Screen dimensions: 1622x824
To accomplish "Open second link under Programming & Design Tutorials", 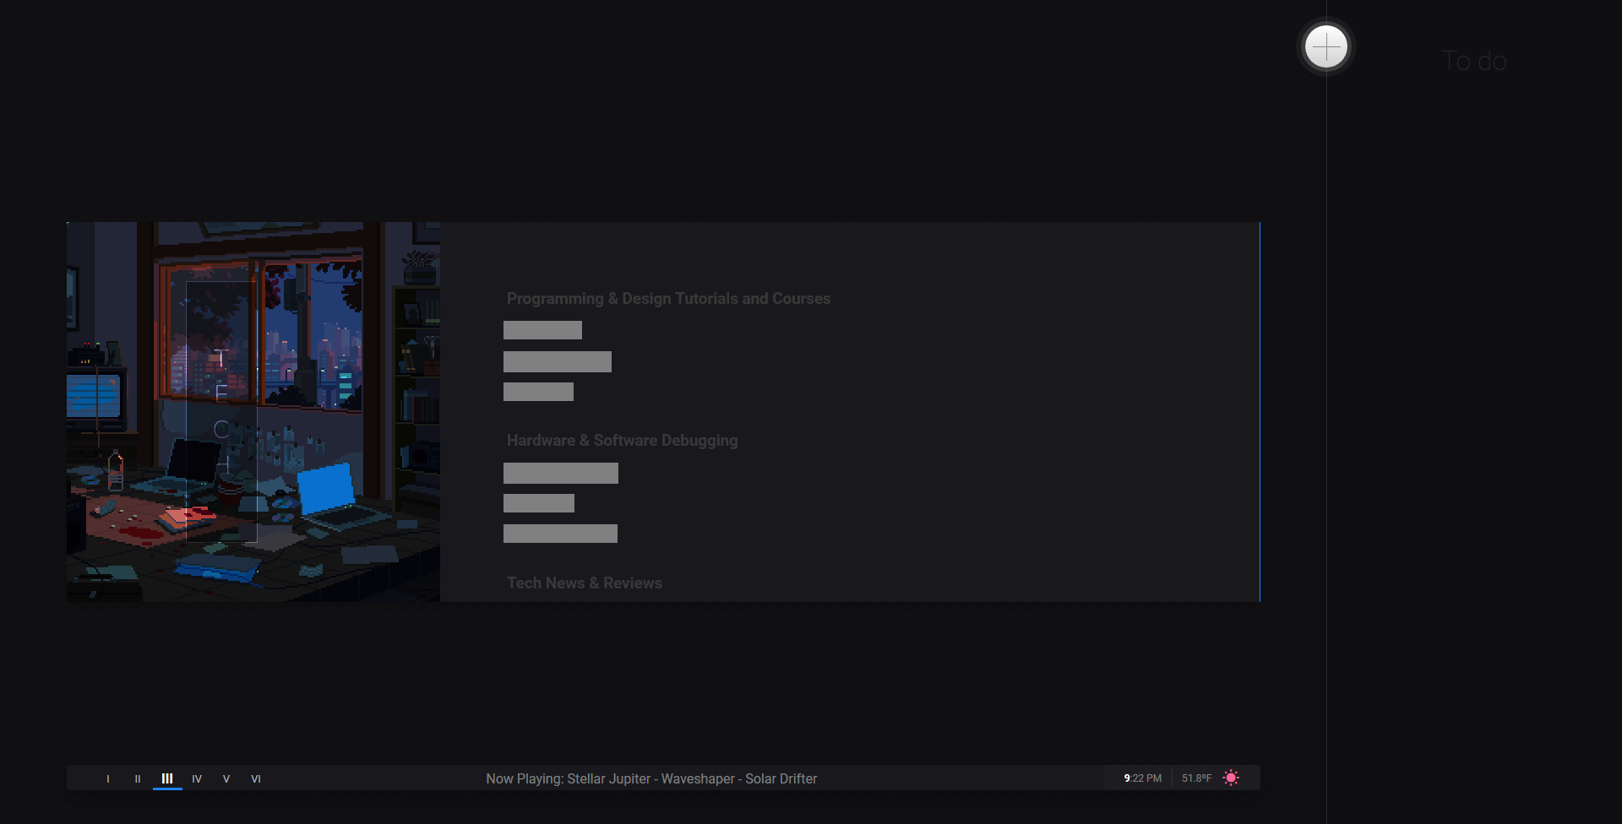I will 558,362.
